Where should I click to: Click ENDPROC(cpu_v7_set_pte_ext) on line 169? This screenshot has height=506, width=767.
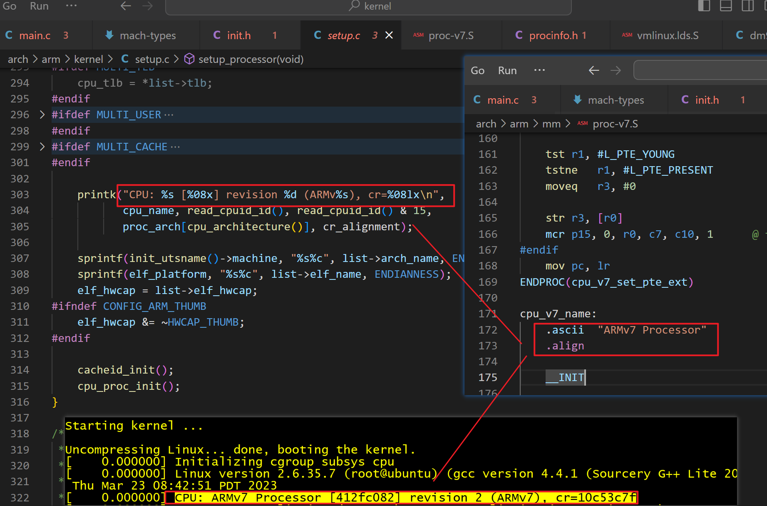[x=607, y=282]
